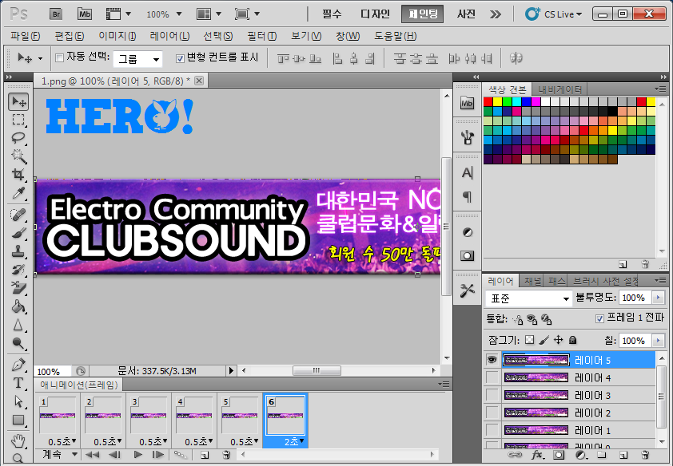Select the Path Selection tool
The width and height of the screenshot is (673, 466).
coord(18,401)
